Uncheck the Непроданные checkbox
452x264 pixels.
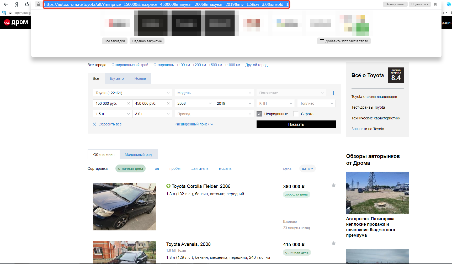[x=259, y=114]
